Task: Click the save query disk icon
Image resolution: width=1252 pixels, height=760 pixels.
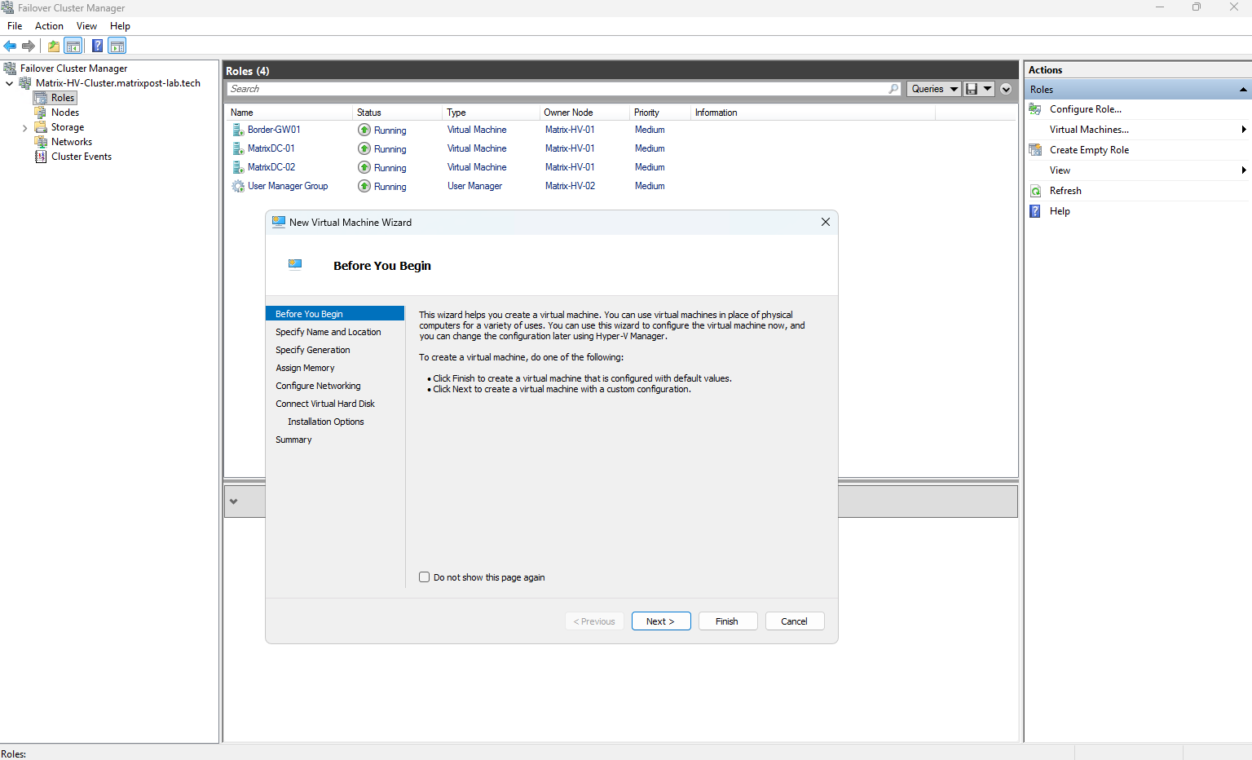Action: [x=972, y=89]
